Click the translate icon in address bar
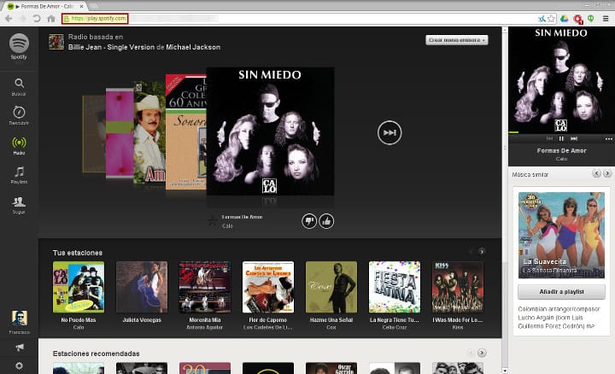Image resolution: width=615 pixels, height=374 pixels. point(542,19)
